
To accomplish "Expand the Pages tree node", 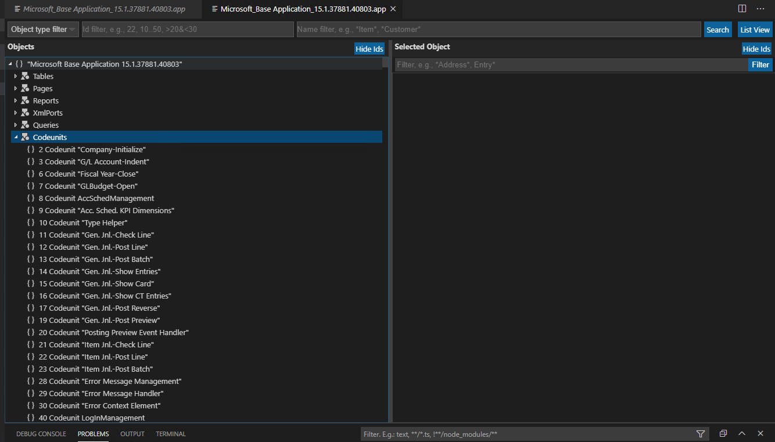I will (x=16, y=88).
